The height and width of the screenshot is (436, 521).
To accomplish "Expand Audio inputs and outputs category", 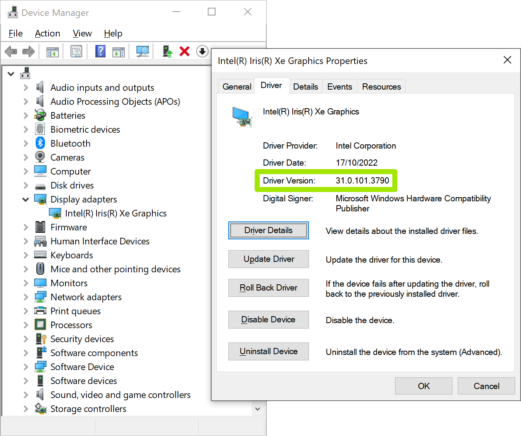I will [x=26, y=88].
